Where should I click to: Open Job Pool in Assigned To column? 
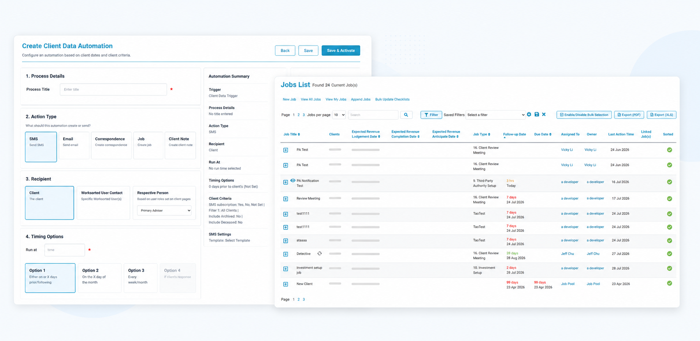(x=567, y=284)
